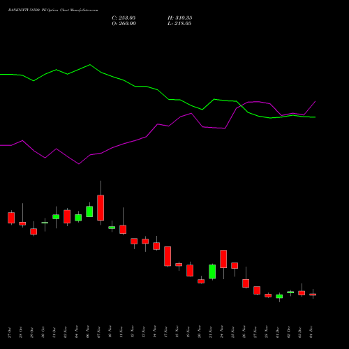Select the green candlestick for 01 Dec
This screenshot has height=349, width=349.
(x=279, y=297)
